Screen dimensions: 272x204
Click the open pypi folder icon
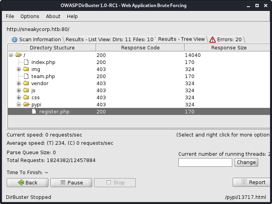(26, 105)
